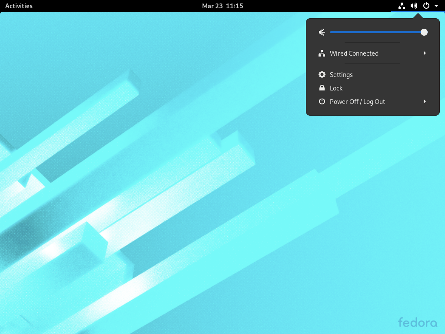This screenshot has width=445, height=334.
Task: Click the wired network icon in the menu
Action: point(322,53)
